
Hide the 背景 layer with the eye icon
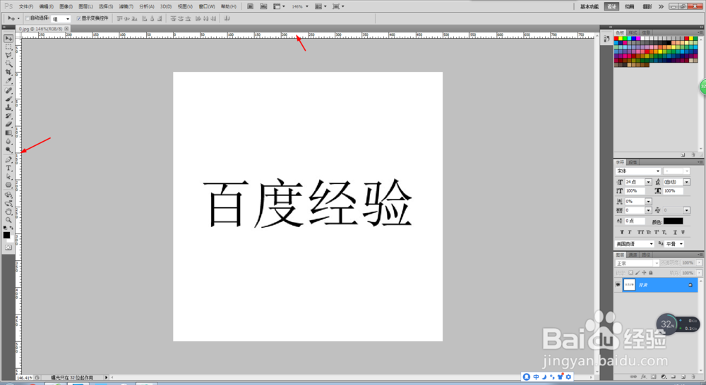pyautogui.click(x=618, y=285)
